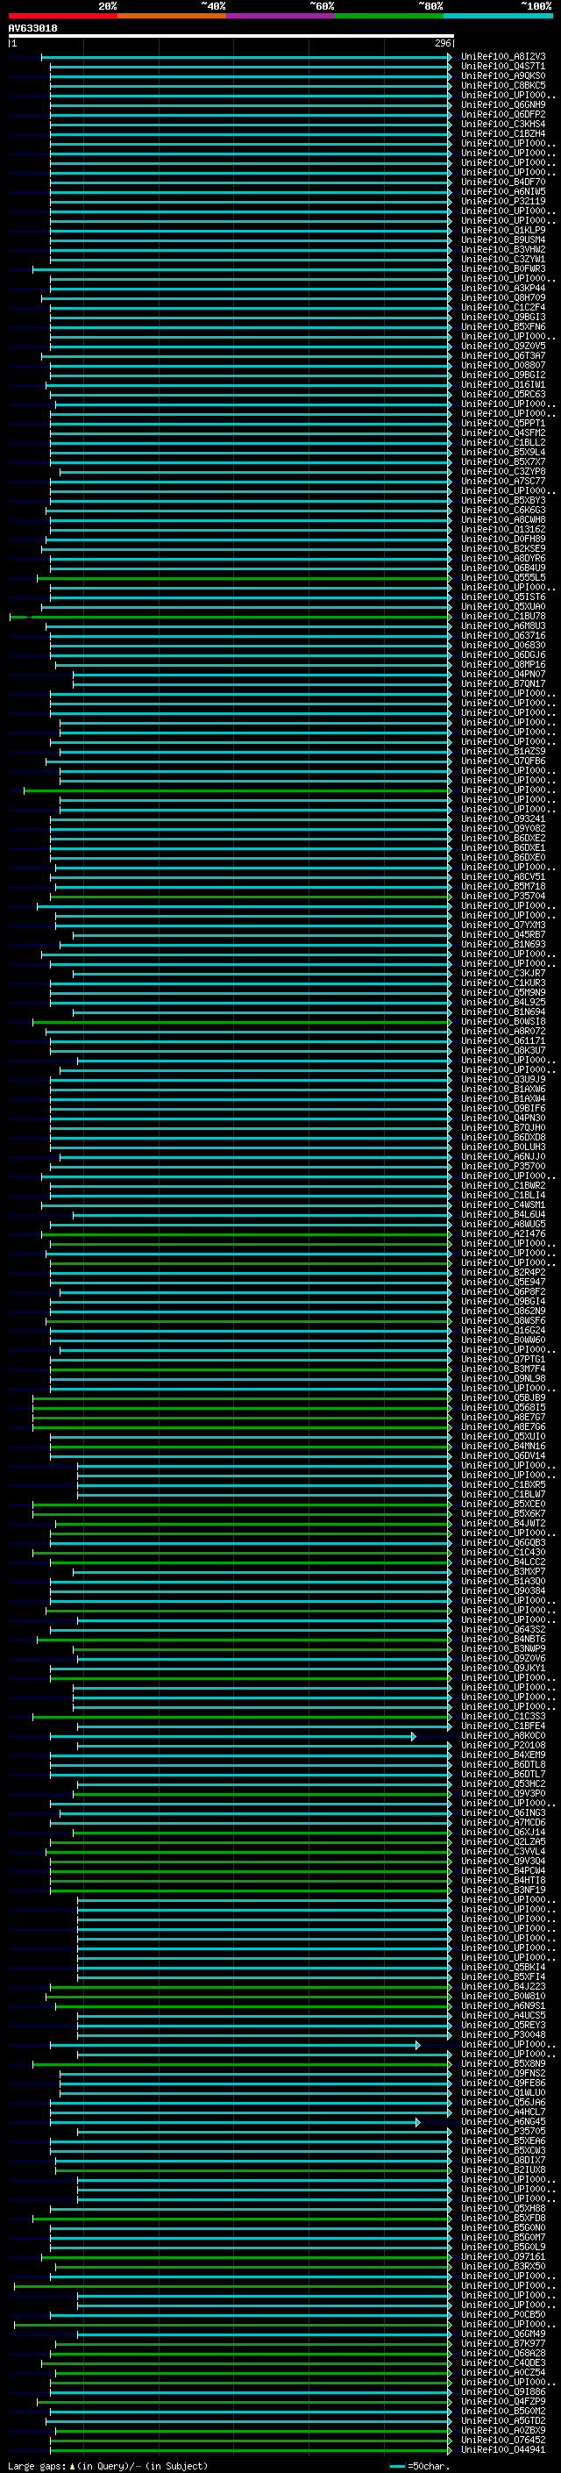Open hit UniRef100_O93241
The width and height of the screenshot is (561, 2473).
pos(502,818)
